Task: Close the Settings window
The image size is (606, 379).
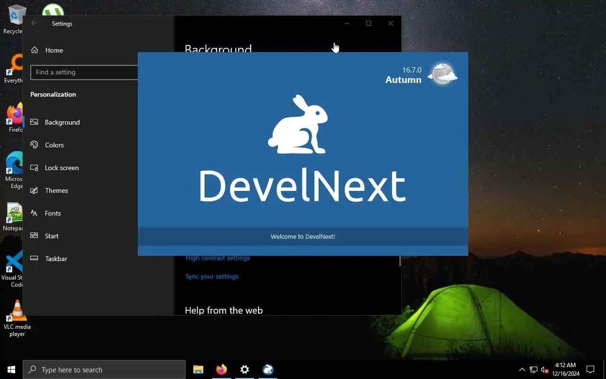Action: 391,23
